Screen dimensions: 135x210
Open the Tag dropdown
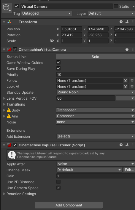point(47,13)
